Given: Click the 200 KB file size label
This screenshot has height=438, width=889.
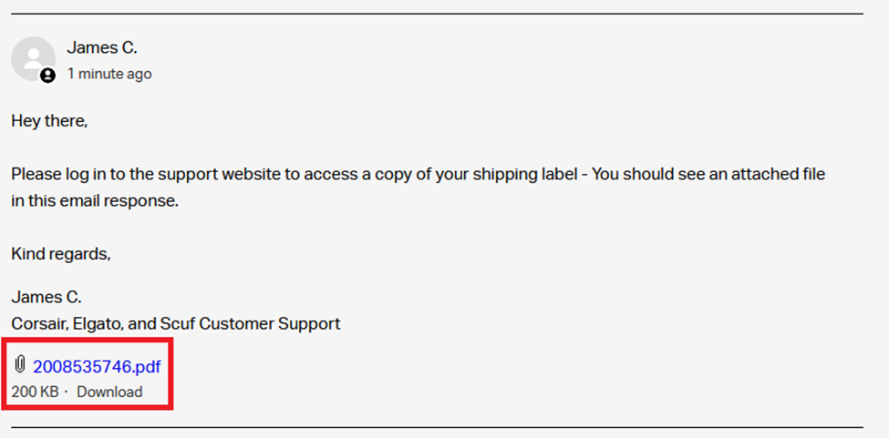Looking at the screenshot, I should pyautogui.click(x=35, y=392).
